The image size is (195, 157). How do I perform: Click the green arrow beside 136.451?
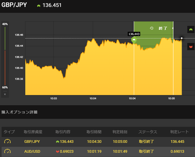point(39,6)
